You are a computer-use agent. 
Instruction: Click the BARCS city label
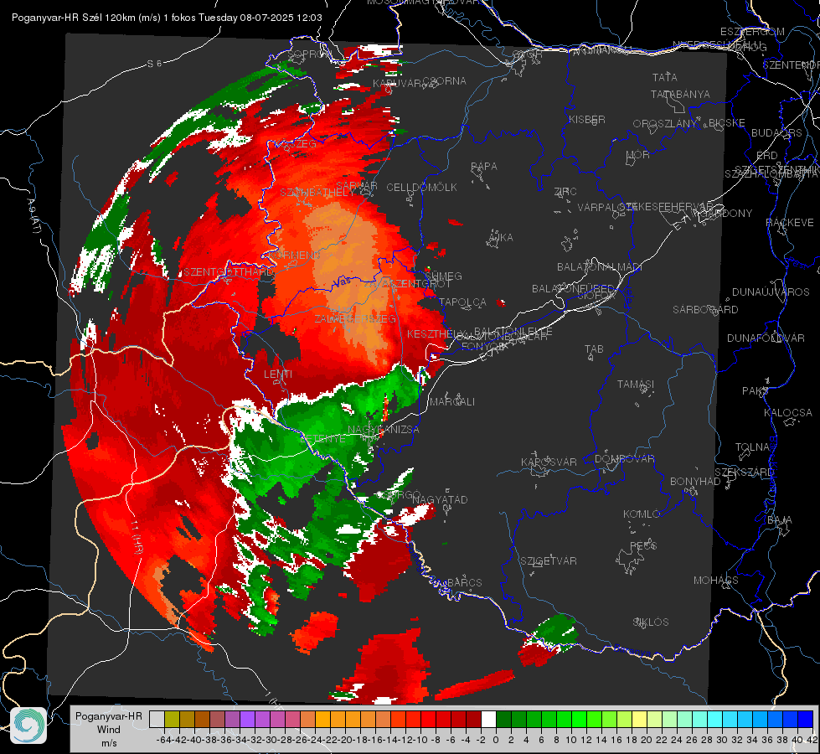click(x=464, y=582)
